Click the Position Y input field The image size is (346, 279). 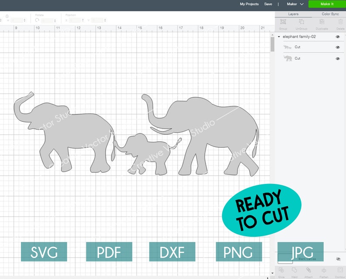(97, 20)
